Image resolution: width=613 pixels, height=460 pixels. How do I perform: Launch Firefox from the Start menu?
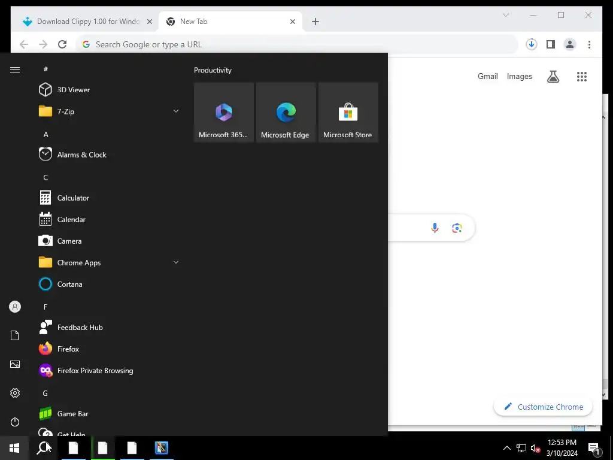110,349
